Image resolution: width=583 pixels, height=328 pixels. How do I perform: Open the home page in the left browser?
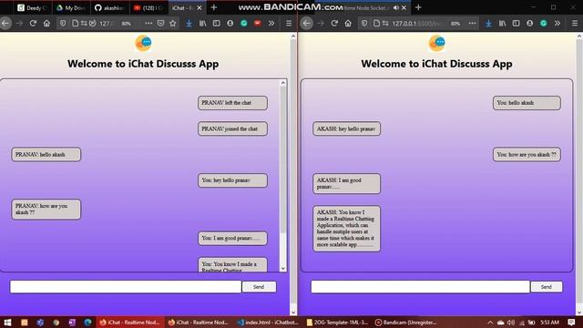tap(46, 24)
